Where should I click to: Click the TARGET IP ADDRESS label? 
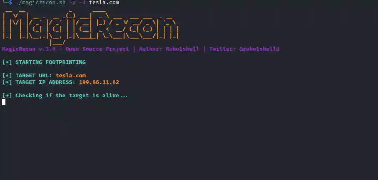(46, 82)
